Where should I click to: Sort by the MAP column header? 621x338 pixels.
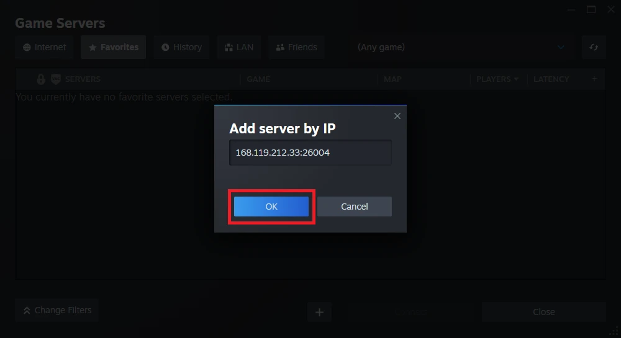click(392, 79)
